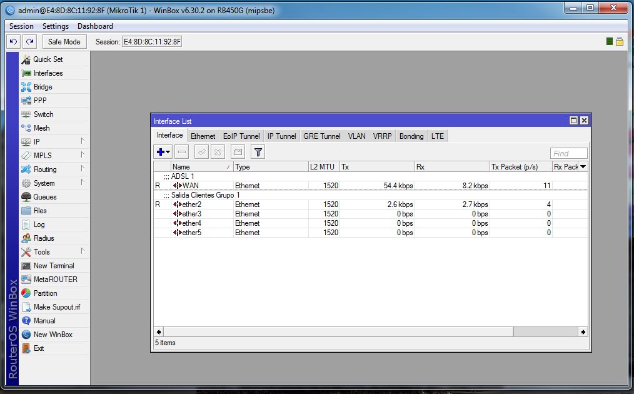Expand the System submenu
This screenshot has height=394, width=634.
click(x=83, y=183)
